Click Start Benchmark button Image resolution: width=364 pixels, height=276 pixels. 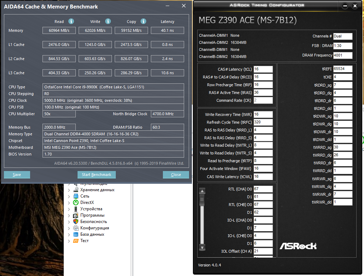click(97, 175)
